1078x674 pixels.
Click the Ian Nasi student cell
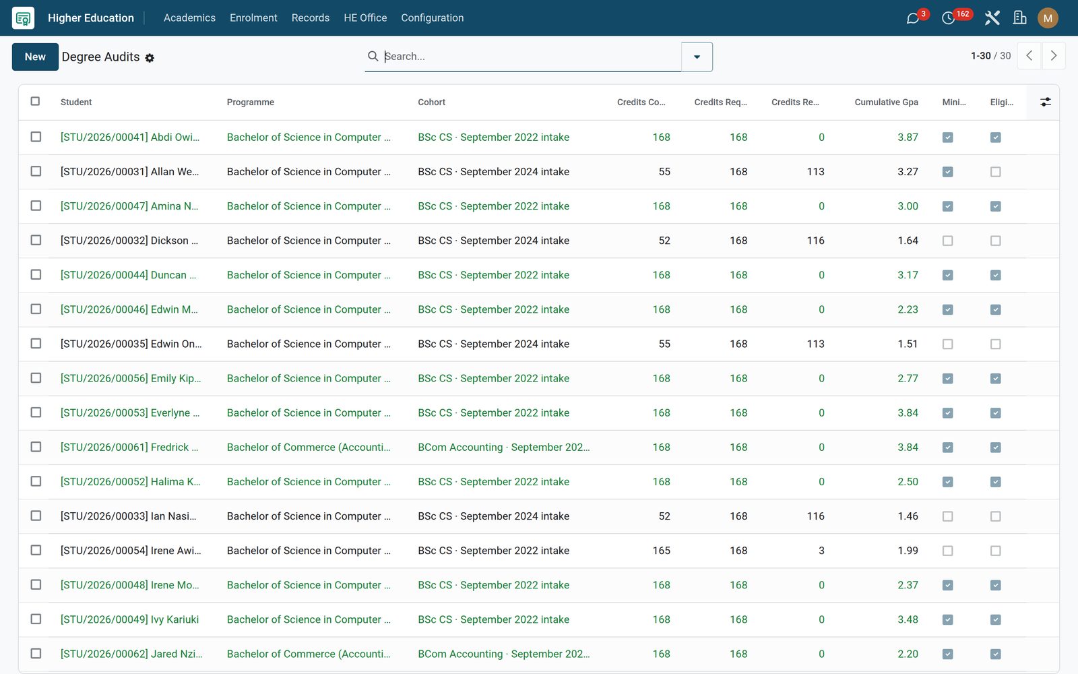click(128, 516)
